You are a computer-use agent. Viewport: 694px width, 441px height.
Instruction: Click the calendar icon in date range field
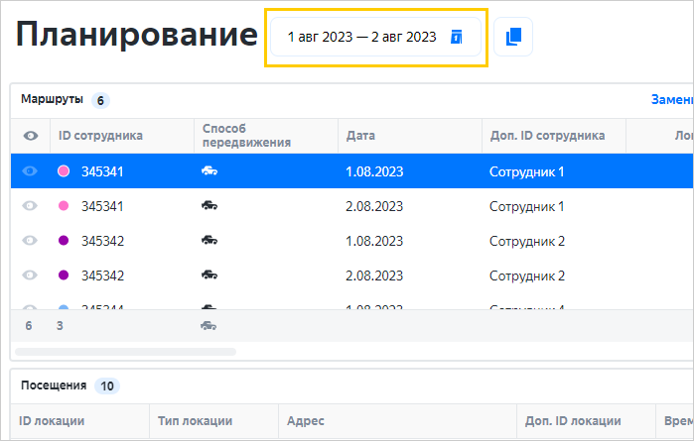pyautogui.click(x=457, y=37)
